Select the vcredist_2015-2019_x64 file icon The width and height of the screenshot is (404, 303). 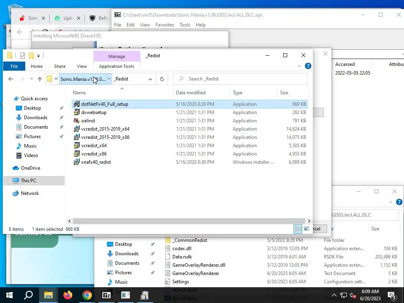tap(77, 129)
